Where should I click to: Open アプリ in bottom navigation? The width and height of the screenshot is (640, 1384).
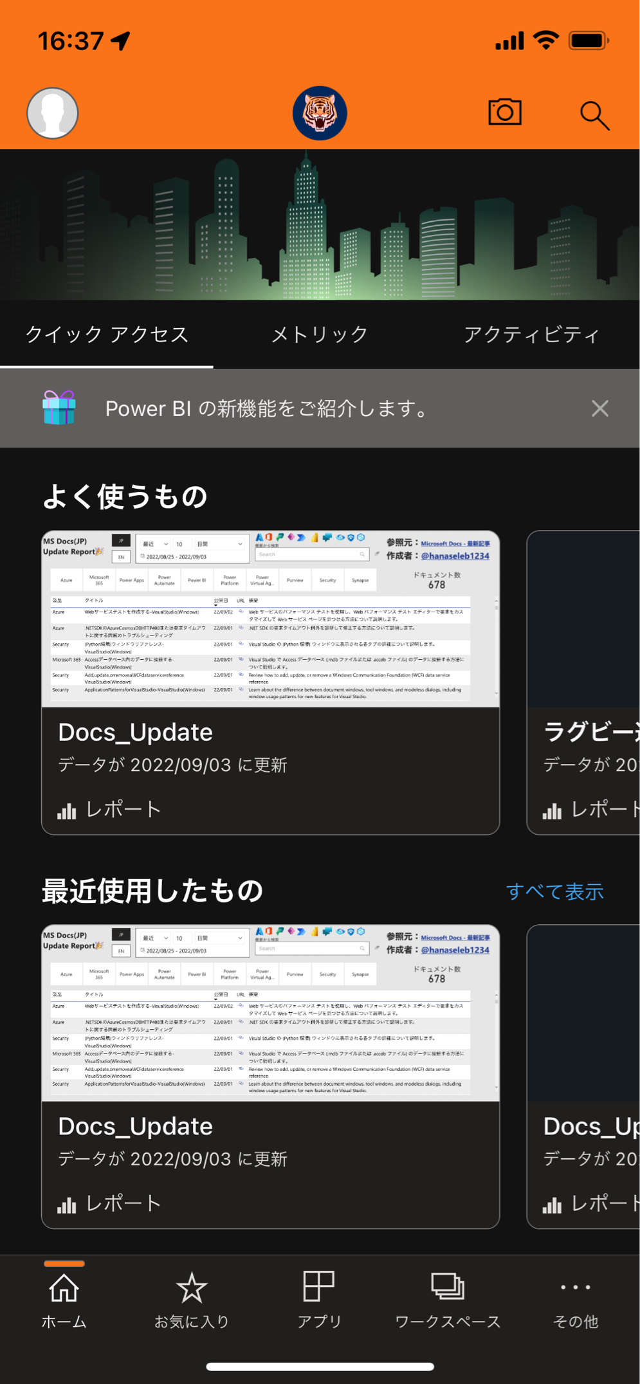click(x=319, y=1300)
